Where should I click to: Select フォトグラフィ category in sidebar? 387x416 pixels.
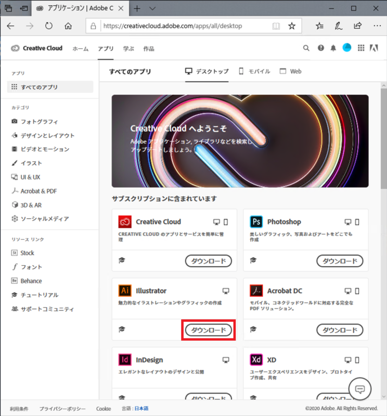pos(39,121)
